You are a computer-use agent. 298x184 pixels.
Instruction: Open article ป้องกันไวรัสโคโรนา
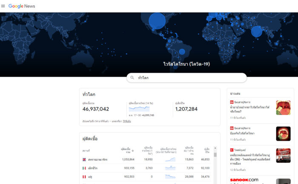(242, 133)
